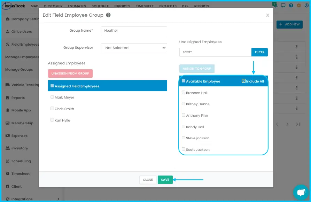Viewport: 311px width, 202px height.
Task: Check the Britney Dunne checkbox
Action: click(184, 103)
